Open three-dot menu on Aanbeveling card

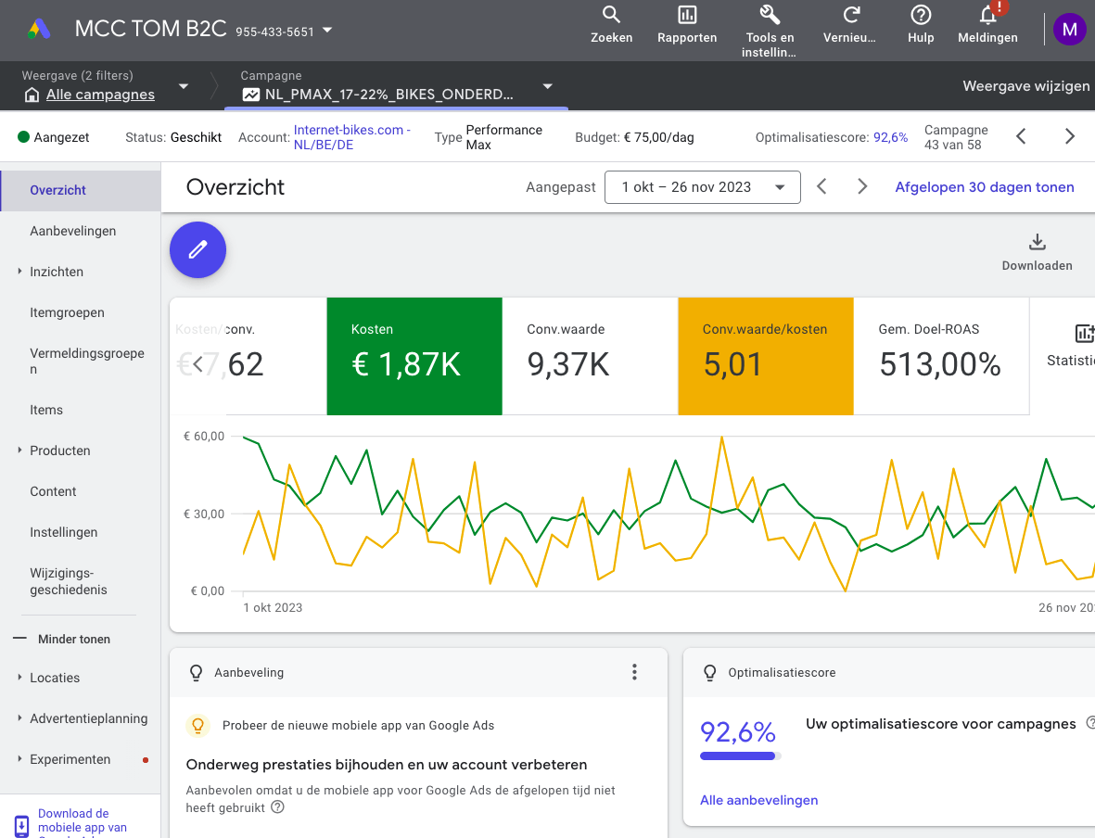pos(634,672)
